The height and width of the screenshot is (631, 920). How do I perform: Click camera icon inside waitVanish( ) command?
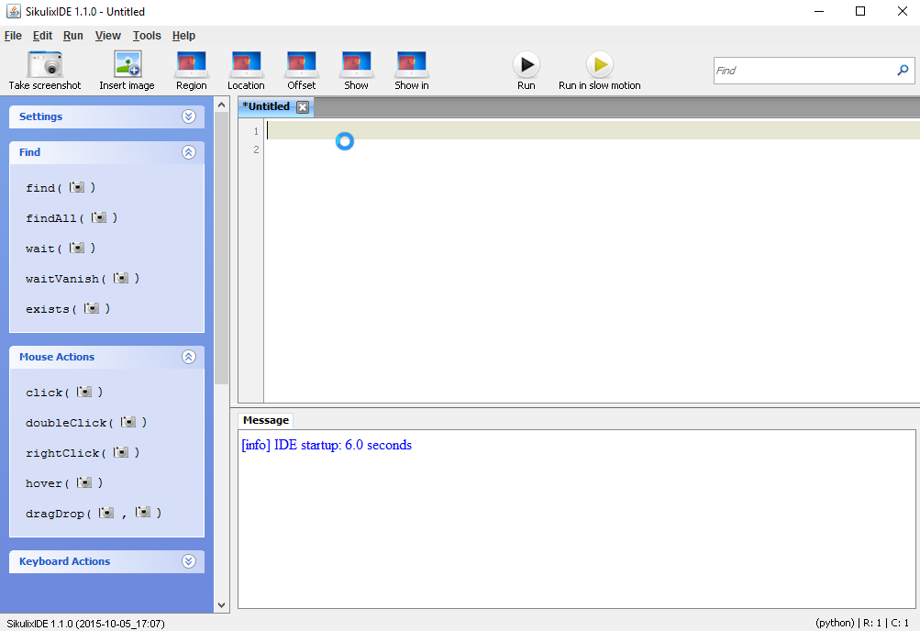coord(121,278)
